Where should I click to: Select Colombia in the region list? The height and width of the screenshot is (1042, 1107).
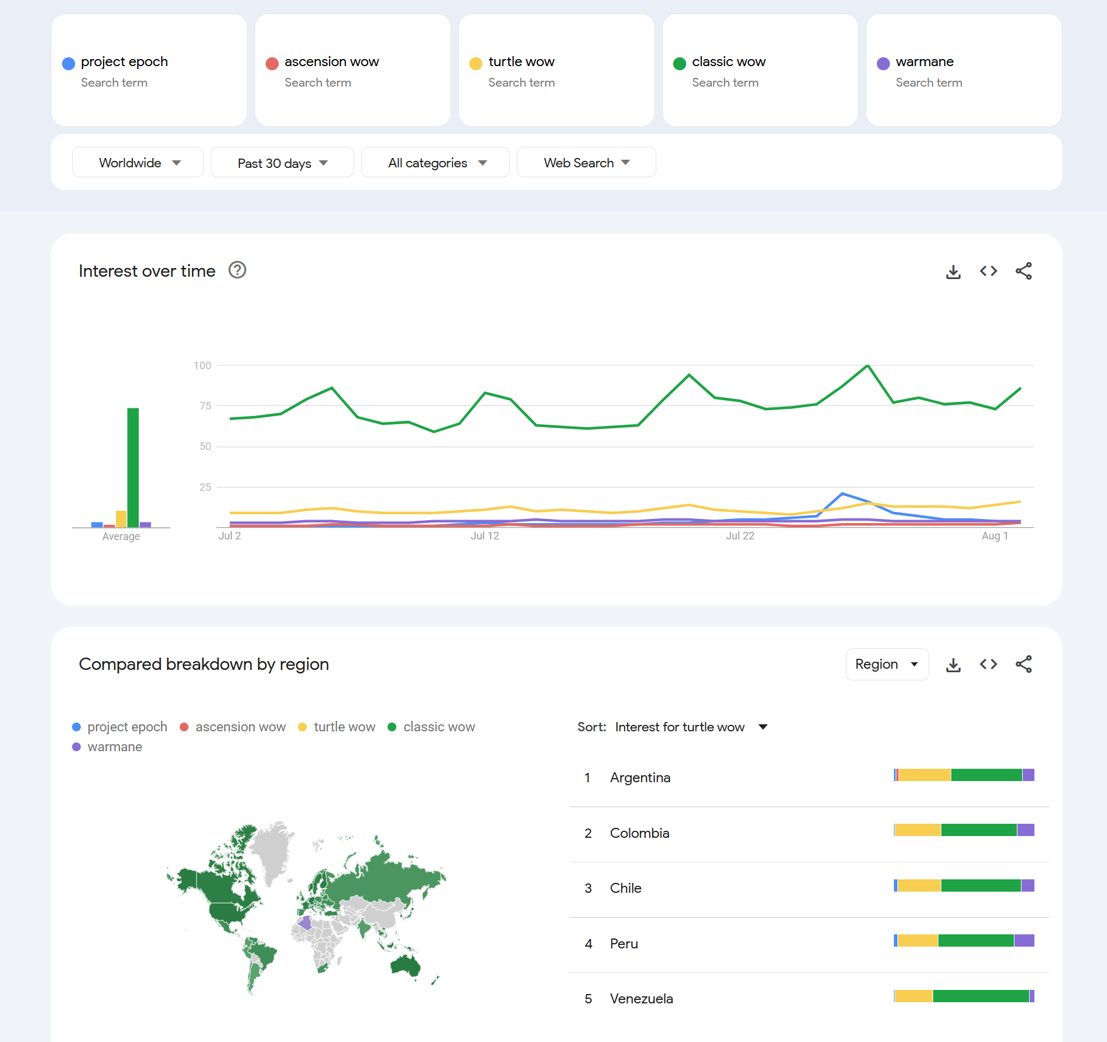[x=808, y=833]
